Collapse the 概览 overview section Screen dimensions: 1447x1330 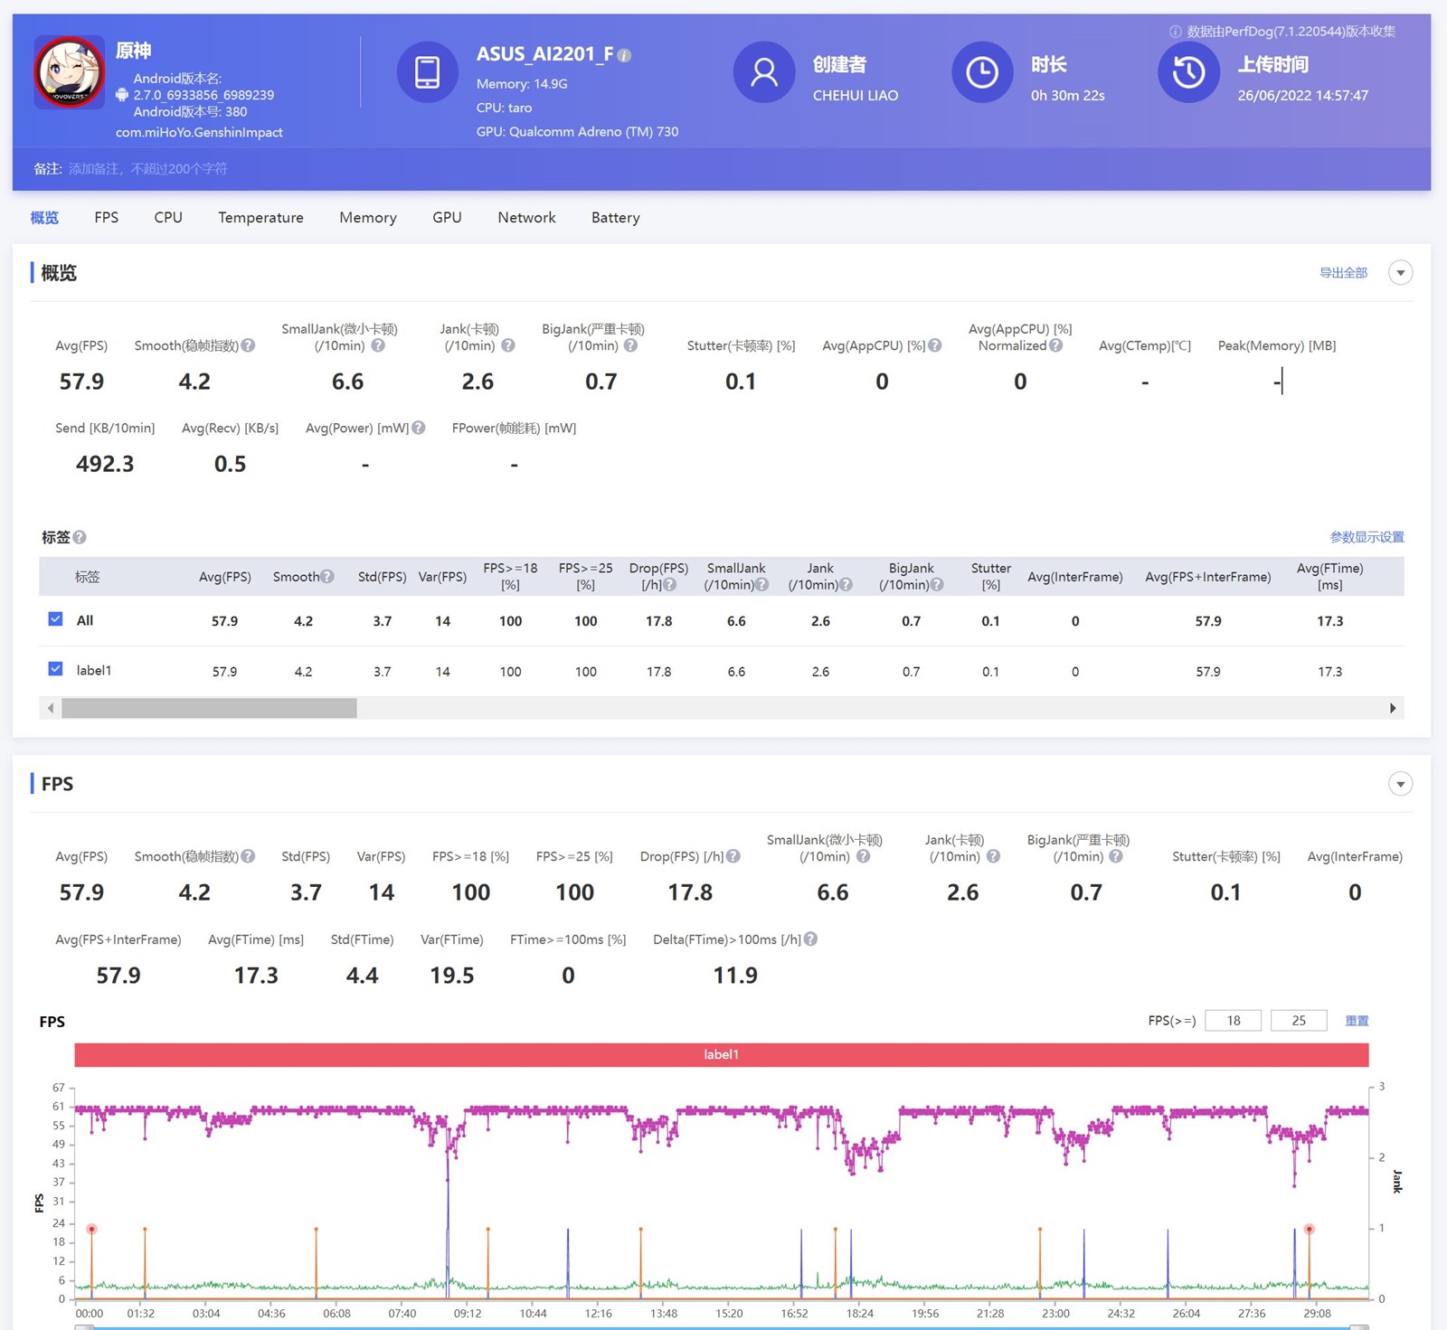tap(1400, 273)
